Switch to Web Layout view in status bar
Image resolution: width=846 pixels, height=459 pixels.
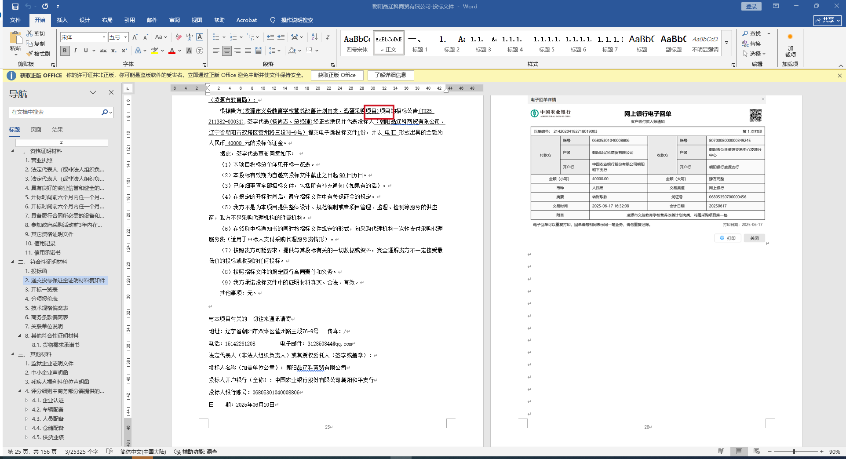pyautogui.click(x=756, y=452)
